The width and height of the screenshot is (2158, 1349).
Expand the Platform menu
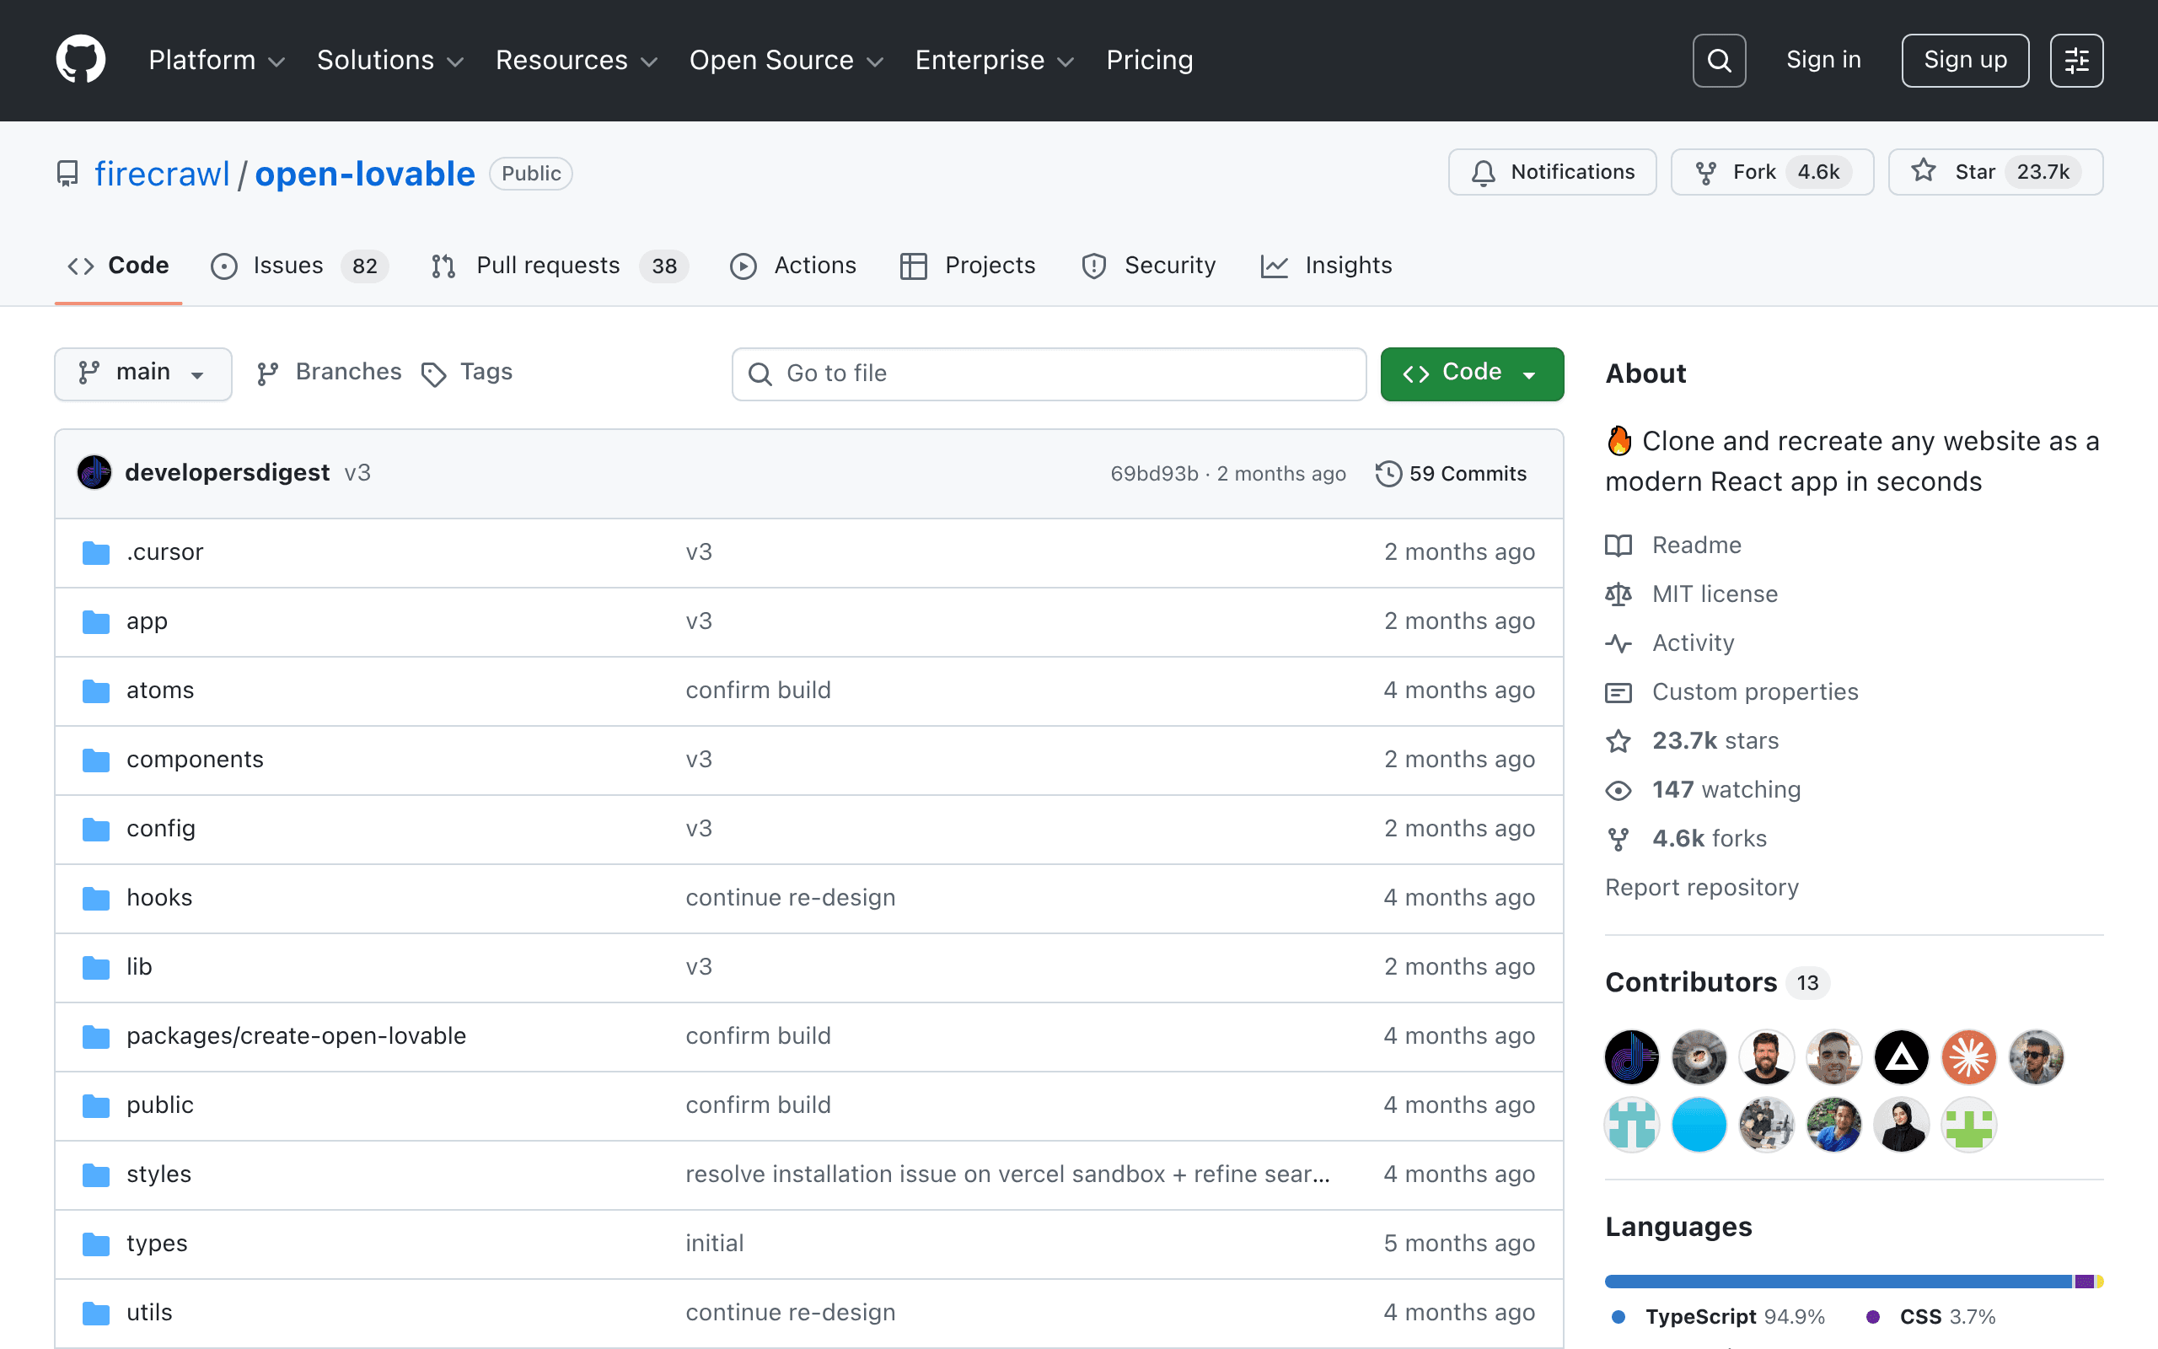click(x=217, y=61)
